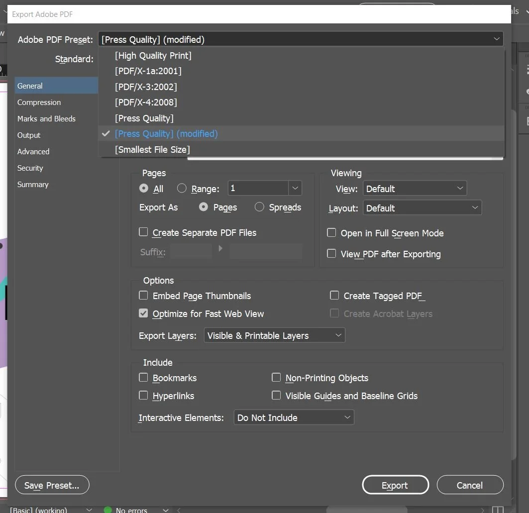The width and height of the screenshot is (529, 513).
Task: Enable Visible Guides and Baseline Grids
Action: 276,395
